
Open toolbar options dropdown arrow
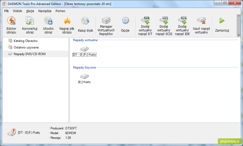pyautogui.click(x=239, y=35)
